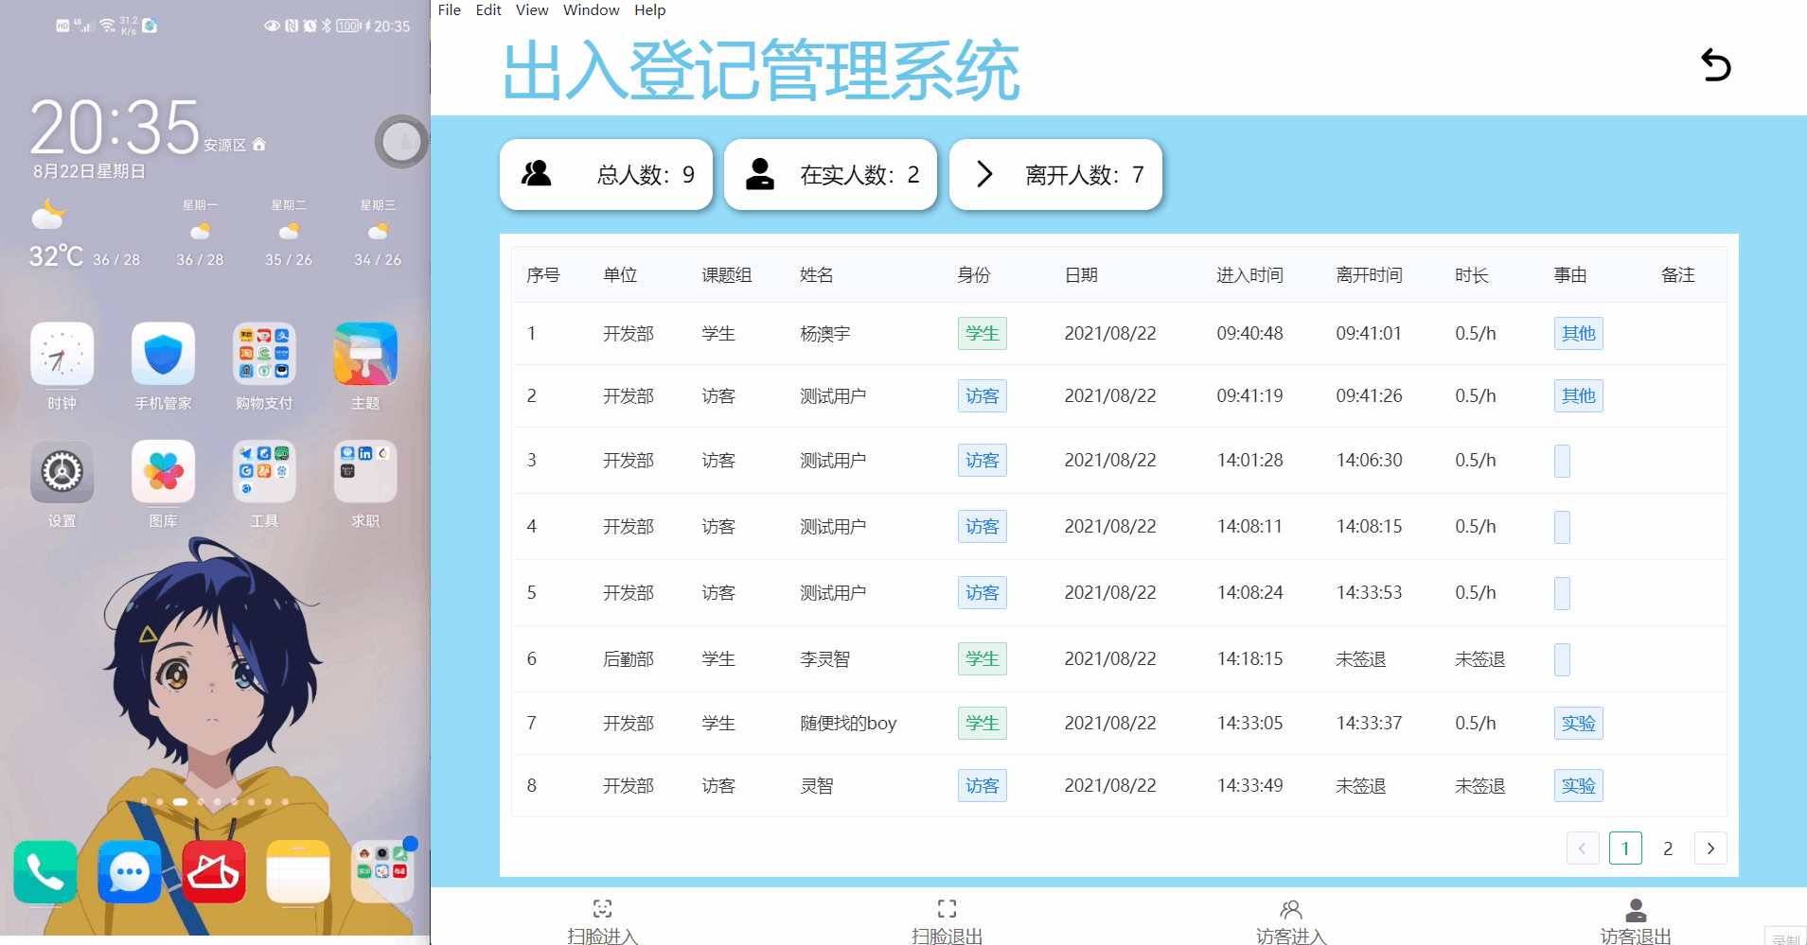Select page 1 in pagination

[1625, 849]
